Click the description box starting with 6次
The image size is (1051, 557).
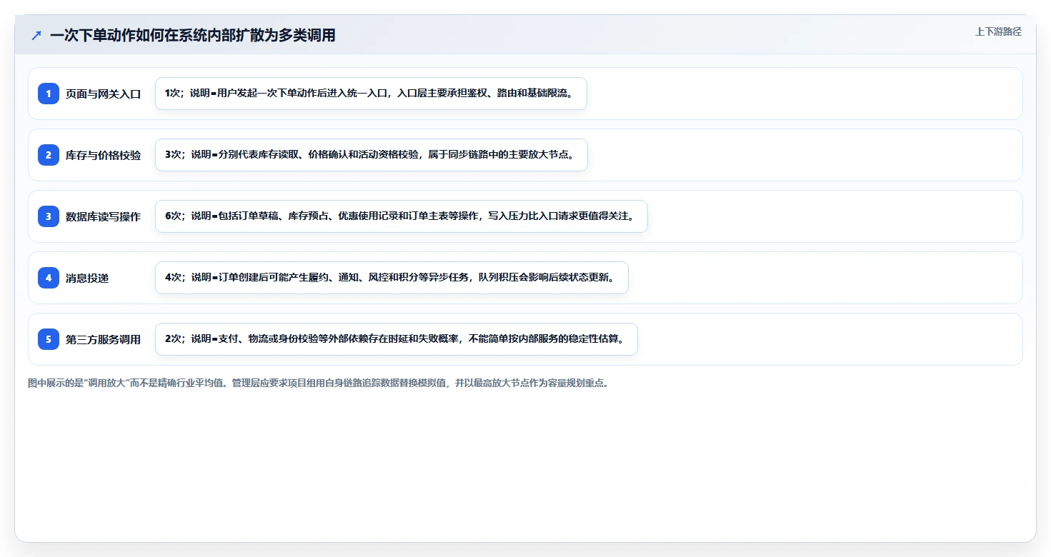(401, 216)
